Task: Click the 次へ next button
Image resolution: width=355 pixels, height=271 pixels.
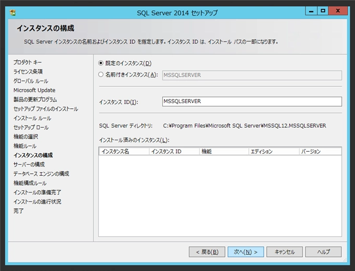Action: [x=246, y=252]
